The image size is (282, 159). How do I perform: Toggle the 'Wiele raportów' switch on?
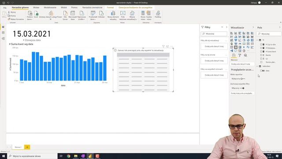(x=243, y=79)
